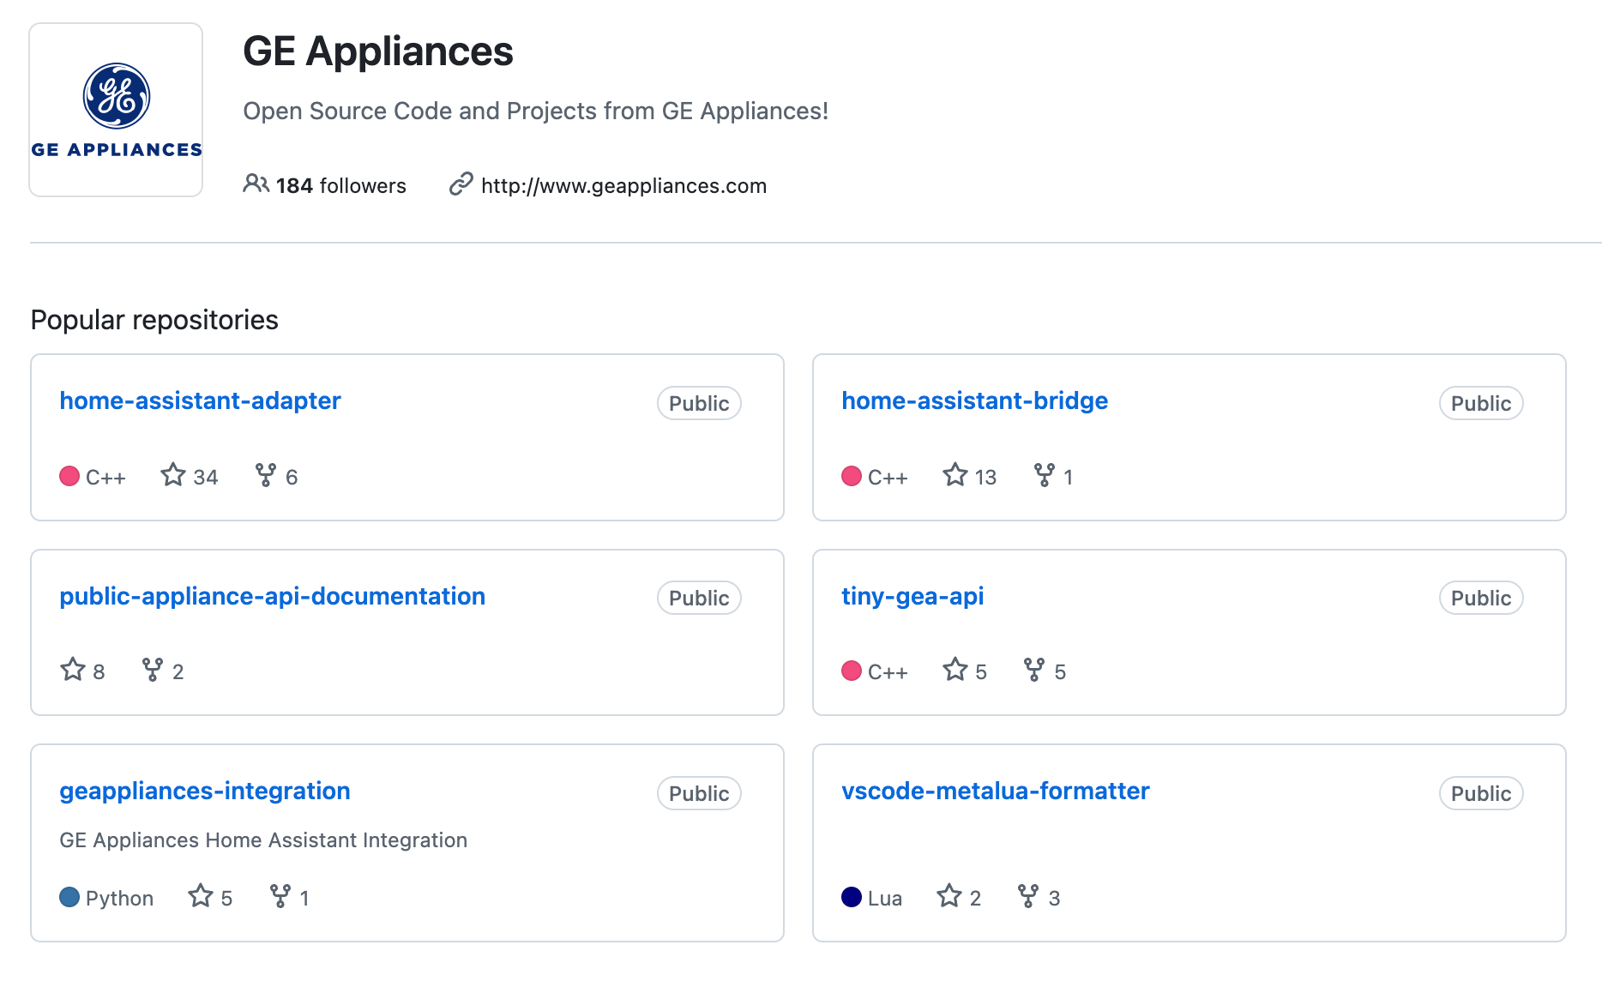Click the fork icon on tiny-gea-api
1602x981 pixels.
(1034, 670)
